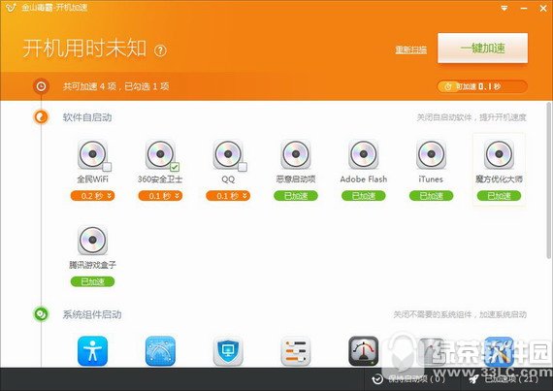Click the 腾讯游戏盒子 disc icon
The width and height of the screenshot is (553, 391).
pyautogui.click(x=92, y=240)
